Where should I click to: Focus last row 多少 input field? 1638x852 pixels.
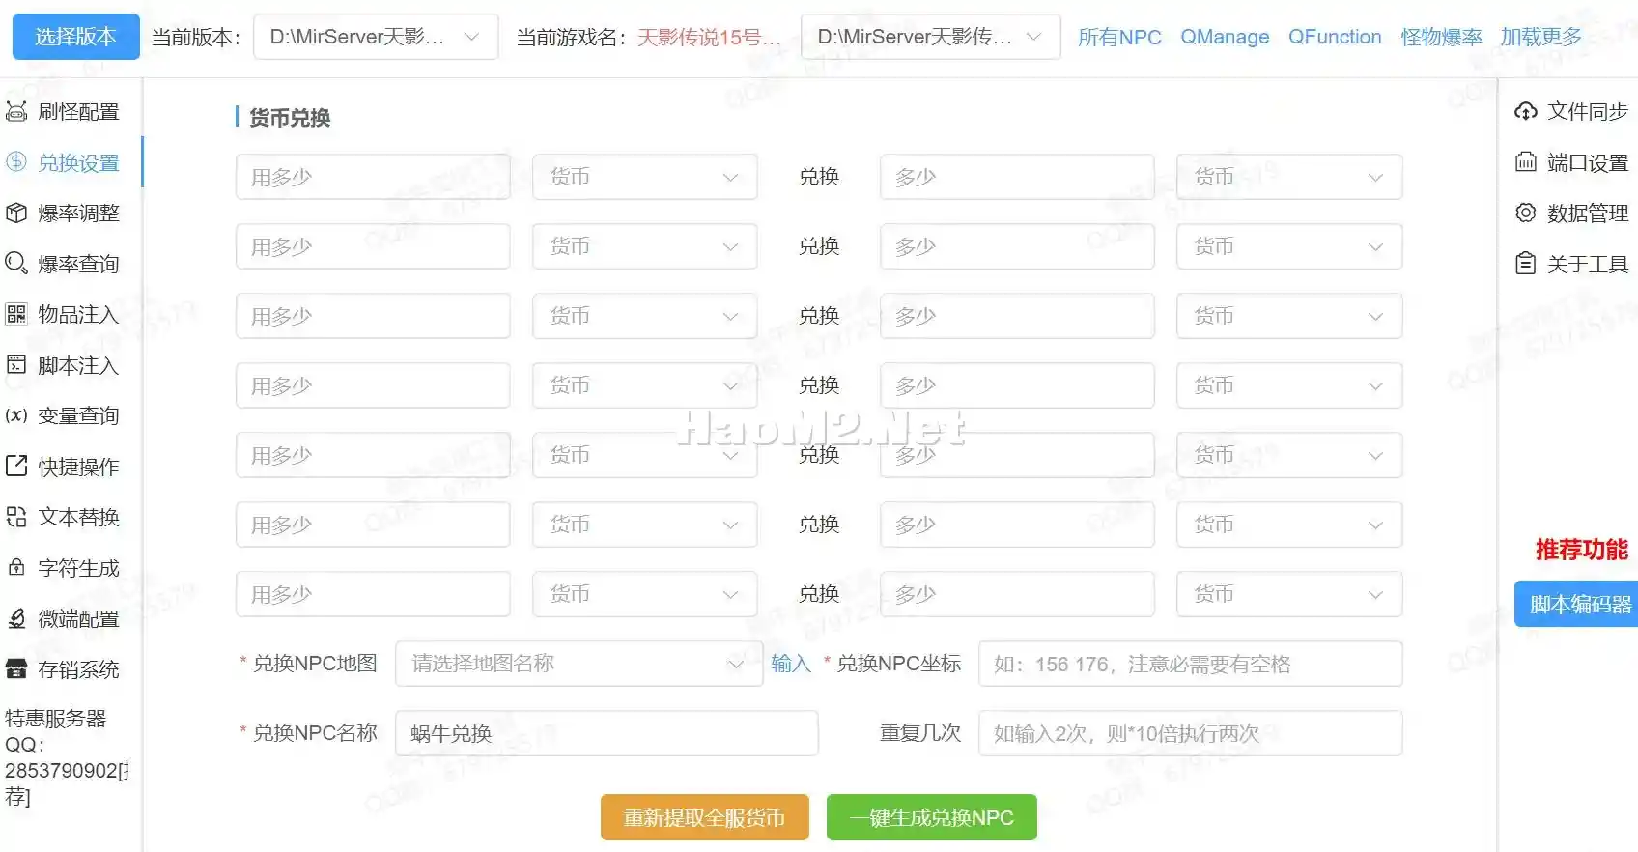click(x=1017, y=594)
